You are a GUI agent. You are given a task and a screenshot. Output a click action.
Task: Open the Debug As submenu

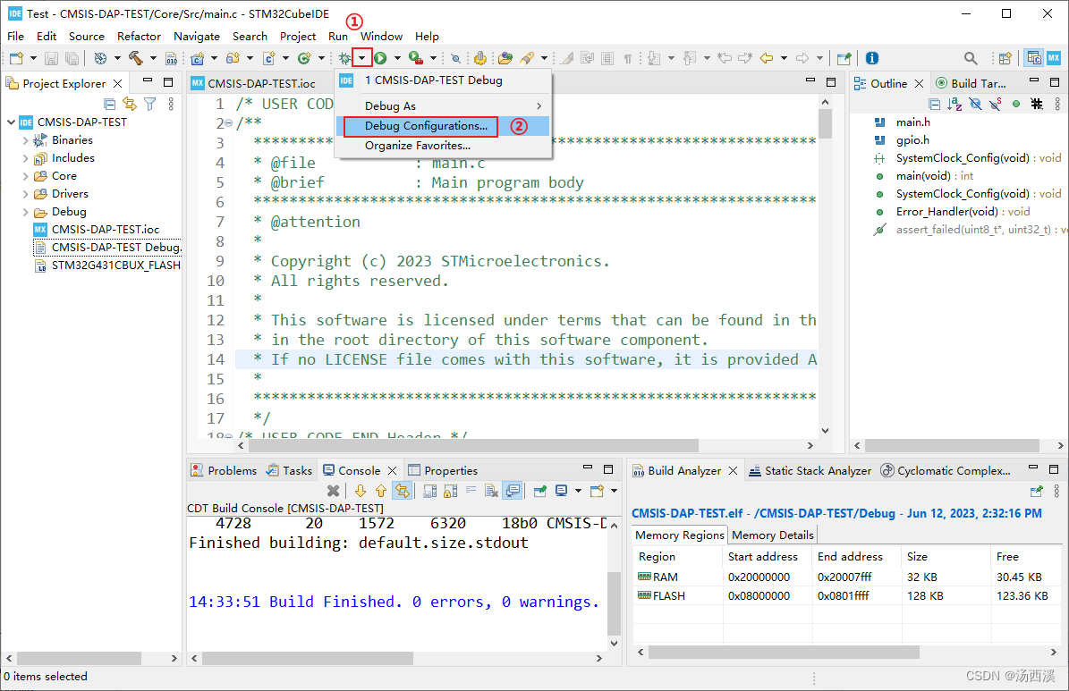(443, 106)
